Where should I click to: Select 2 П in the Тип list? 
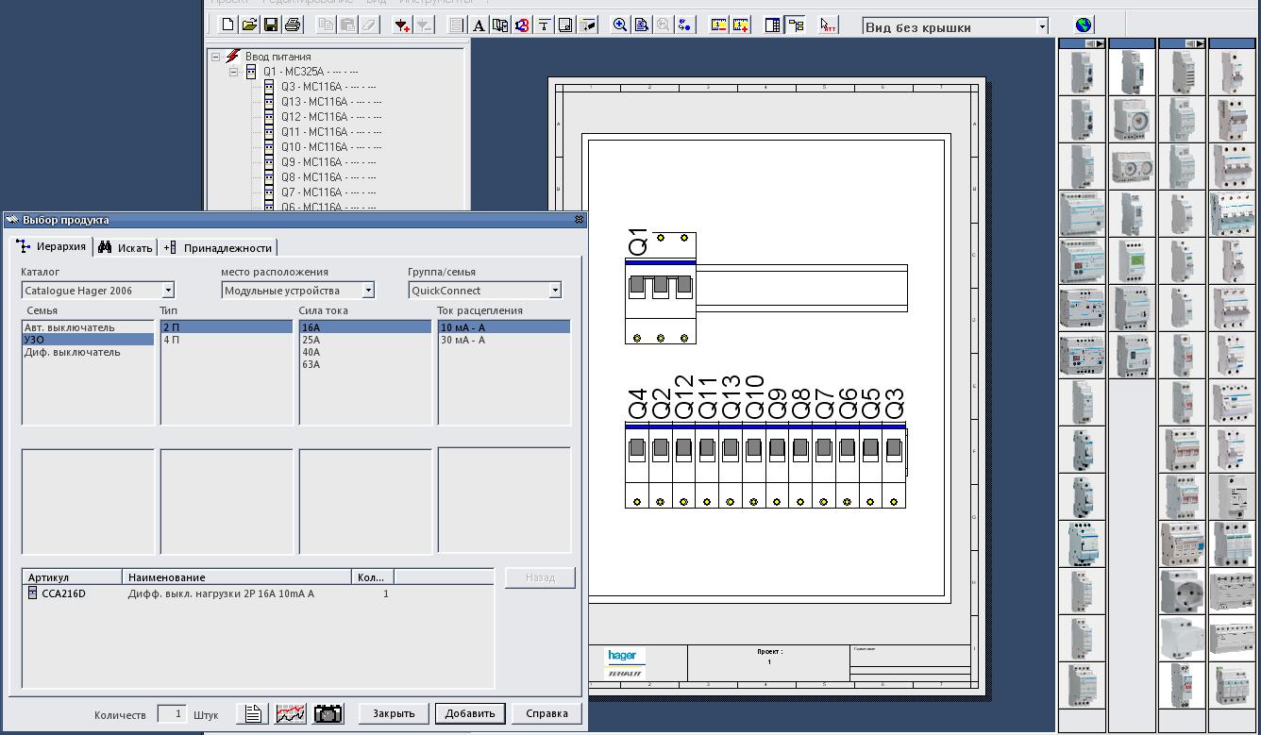point(227,327)
